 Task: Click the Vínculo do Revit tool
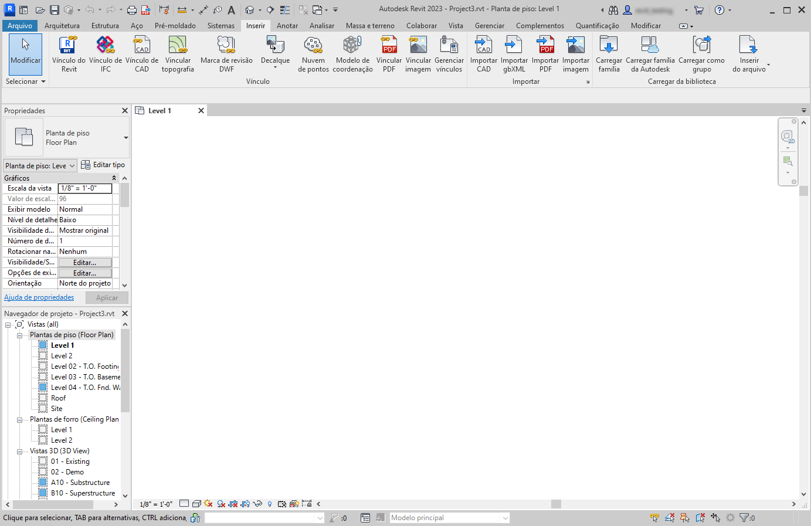[x=69, y=55]
